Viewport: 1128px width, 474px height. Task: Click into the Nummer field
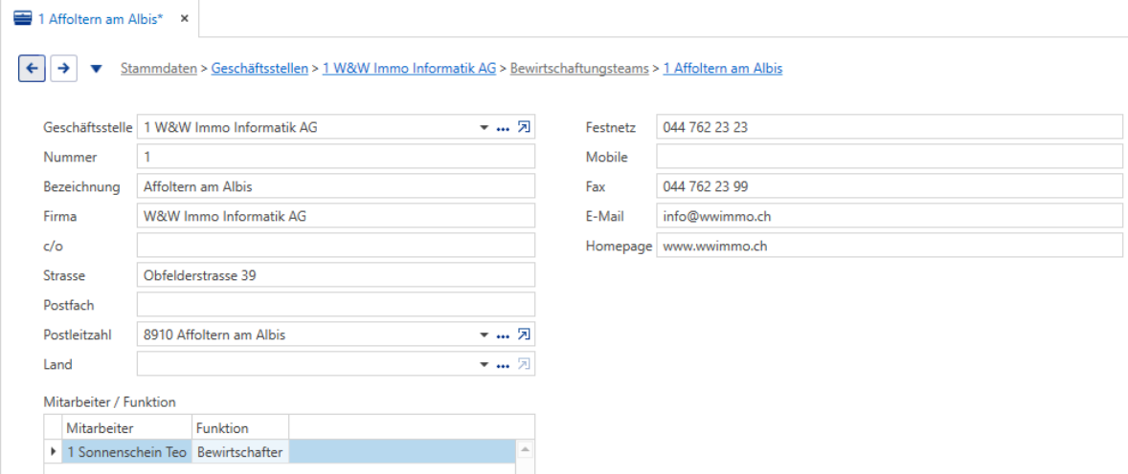pyautogui.click(x=336, y=158)
